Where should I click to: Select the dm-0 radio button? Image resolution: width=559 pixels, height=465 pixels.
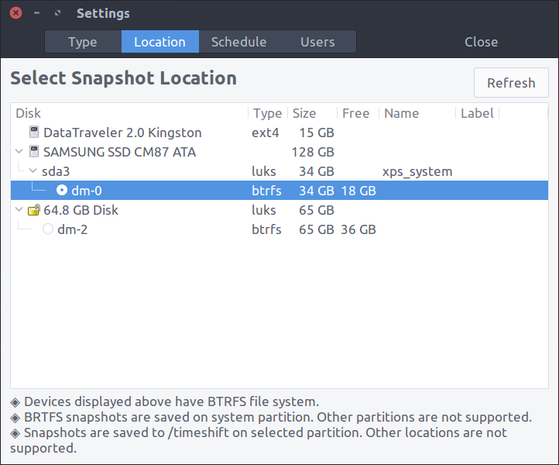click(62, 191)
